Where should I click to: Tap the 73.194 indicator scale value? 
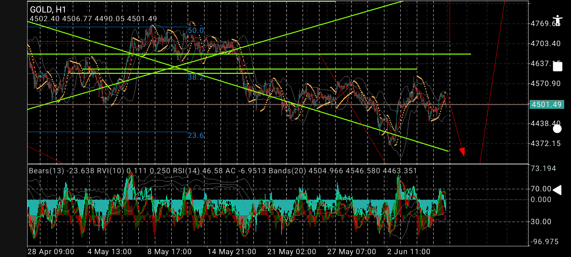(543, 168)
